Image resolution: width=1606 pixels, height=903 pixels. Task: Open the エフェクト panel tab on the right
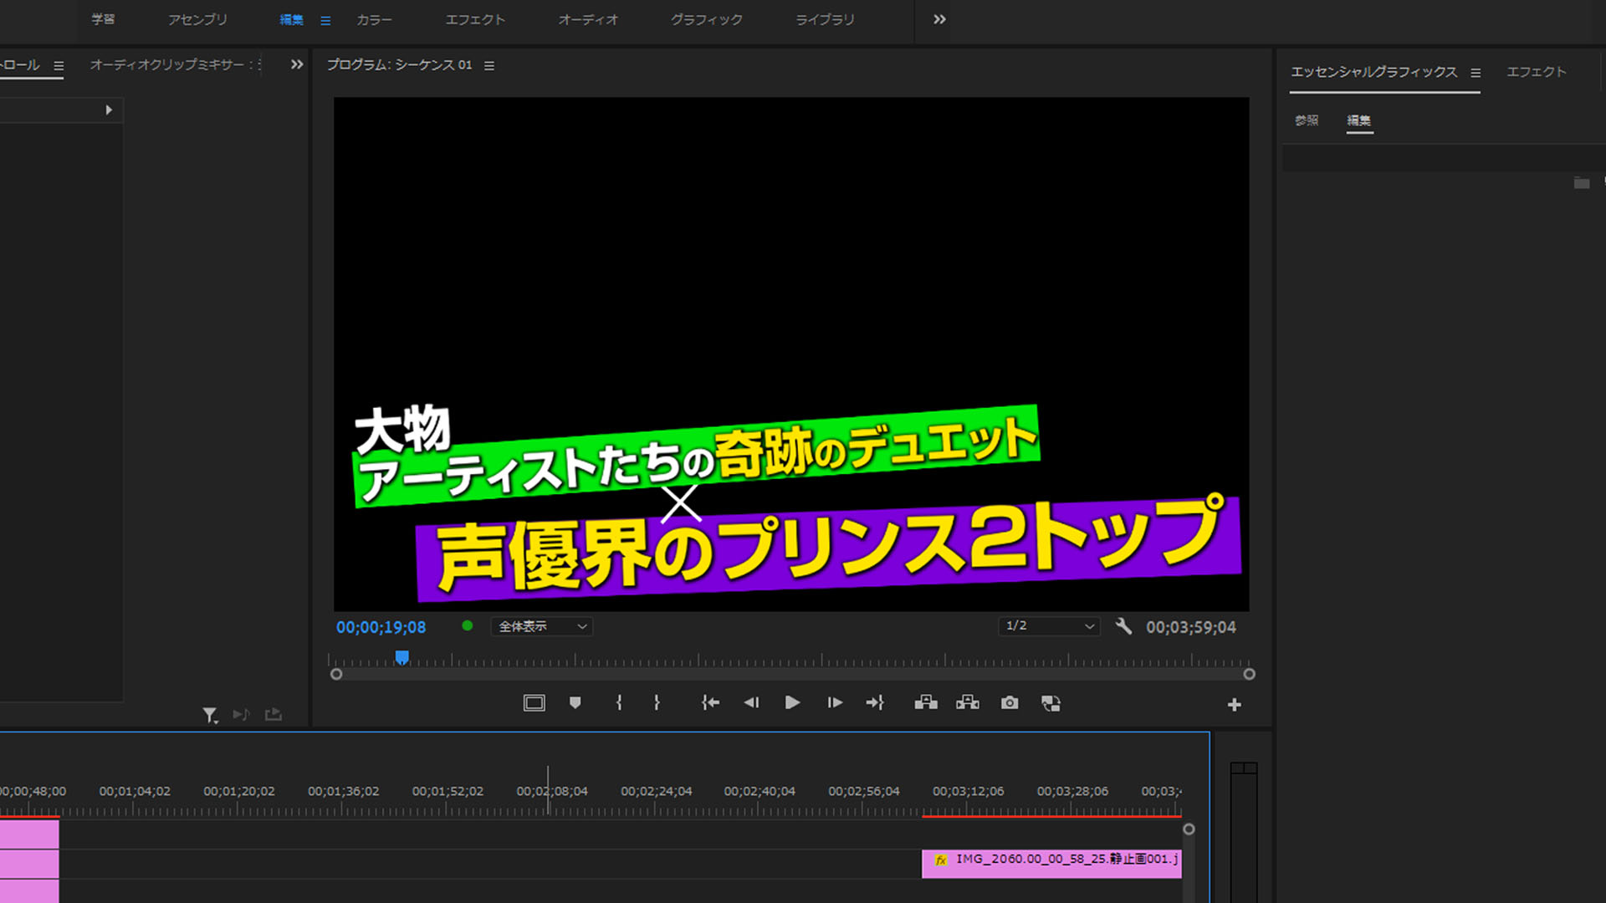pos(1536,72)
